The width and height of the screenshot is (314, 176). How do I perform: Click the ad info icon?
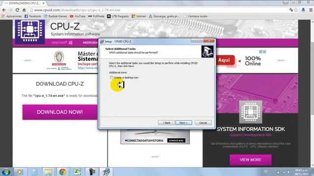[261, 52]
